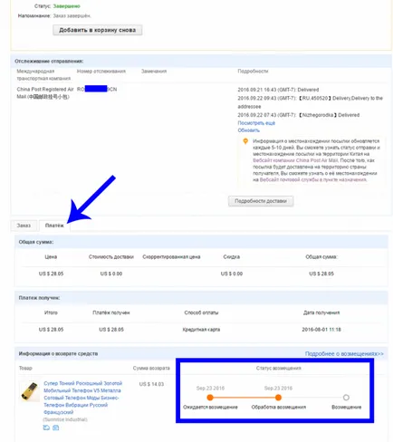Click the receipt date '2016-08-01 11:18'
393x442 pixels.
(321, 330)
